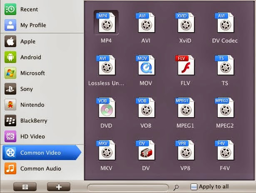
Task: Click the "Lossless Un..." label text
Action: click(106, 83)
